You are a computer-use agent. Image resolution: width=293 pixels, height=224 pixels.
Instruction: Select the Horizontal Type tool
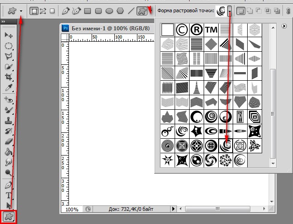click(9, 195)
